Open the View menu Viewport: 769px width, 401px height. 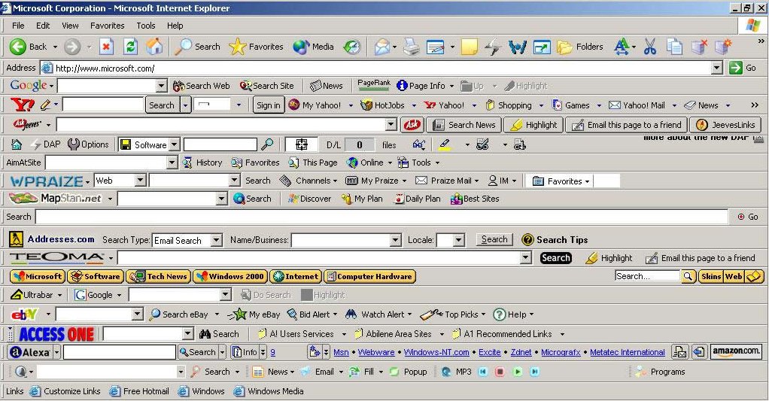[x=70, y=26]
